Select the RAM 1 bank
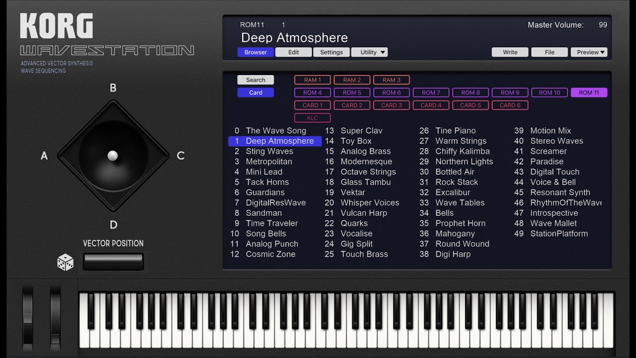Screen dimensions: 636x358 pyautogui.click(x=313, y=80)
